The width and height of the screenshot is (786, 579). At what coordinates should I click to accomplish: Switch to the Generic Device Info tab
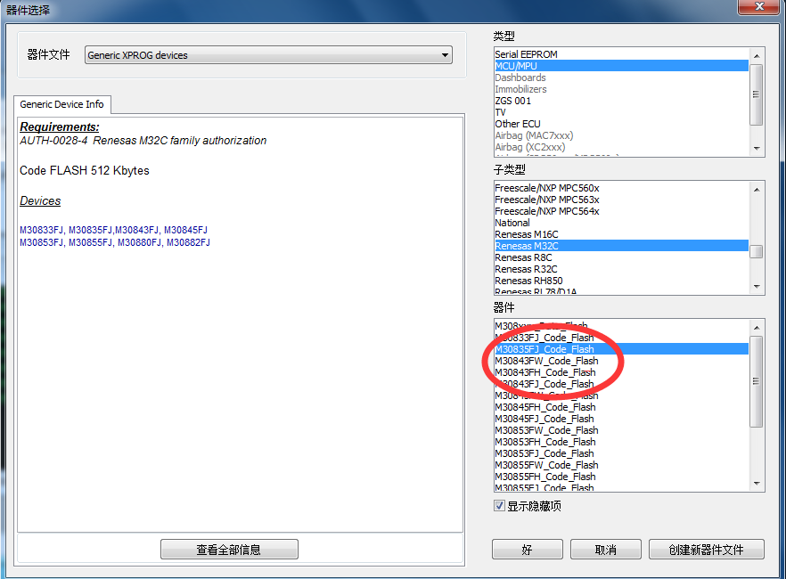point(61,104)
